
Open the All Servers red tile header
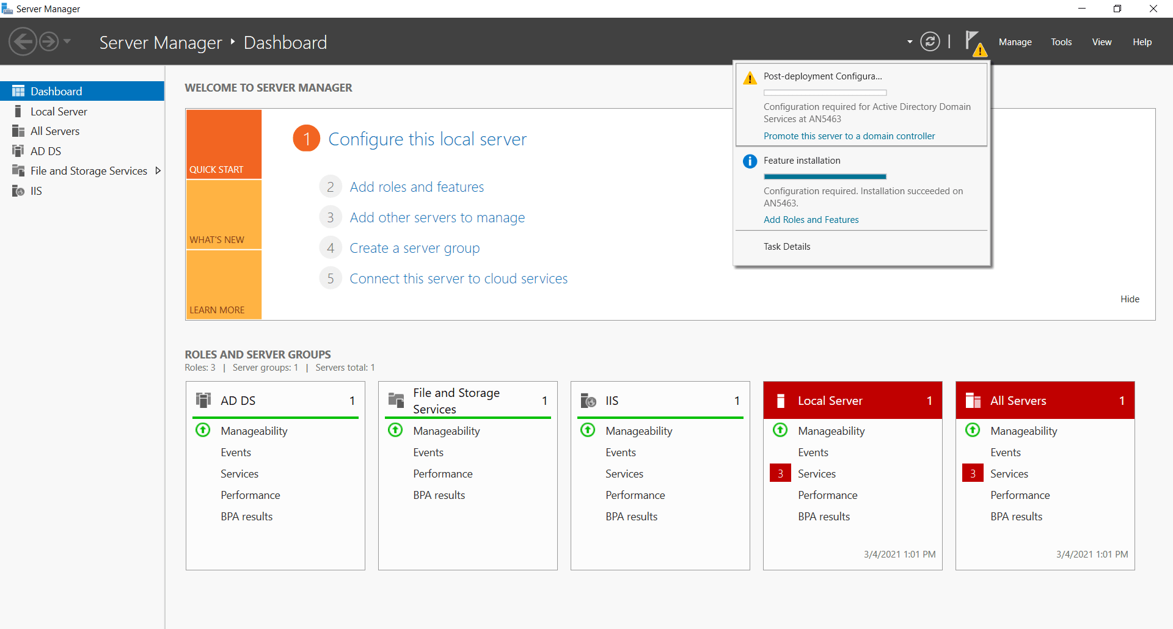click(x=1045, y=401)
